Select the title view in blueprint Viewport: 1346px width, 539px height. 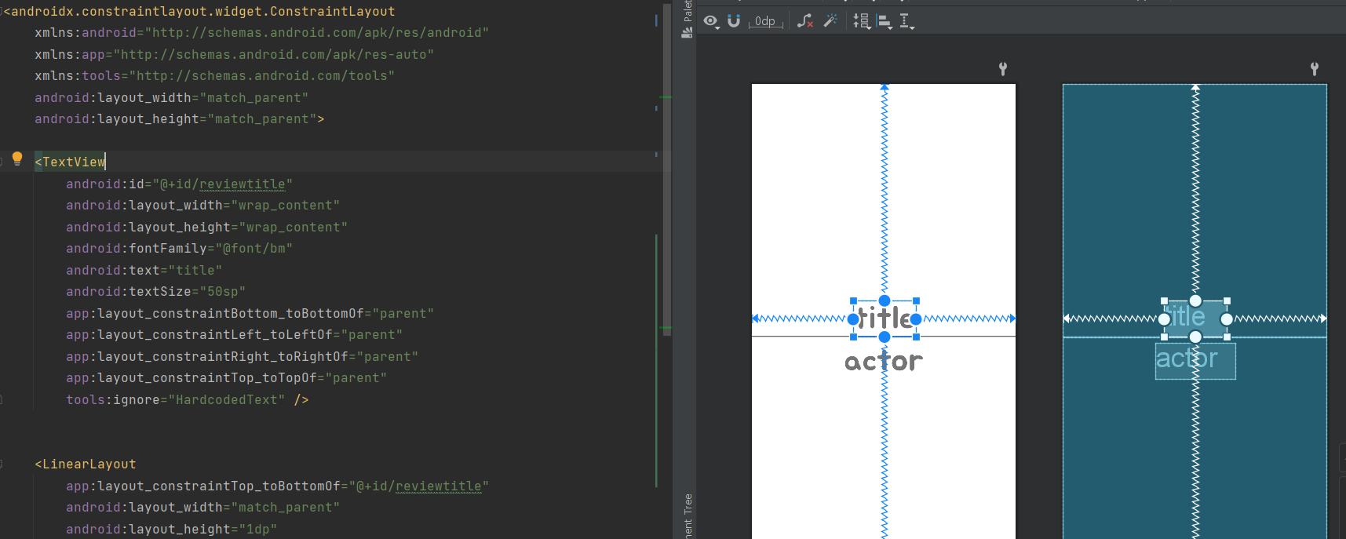[x=1195, y=319]
